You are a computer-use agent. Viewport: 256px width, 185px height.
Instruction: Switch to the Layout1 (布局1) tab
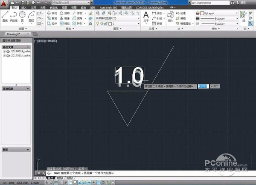coord(60,178)
